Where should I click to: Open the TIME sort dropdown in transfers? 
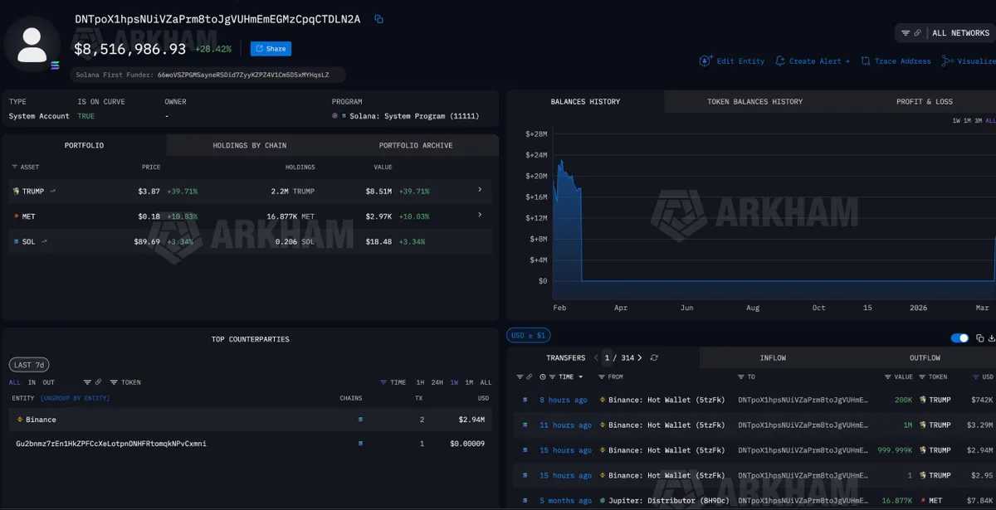point(561,376)
